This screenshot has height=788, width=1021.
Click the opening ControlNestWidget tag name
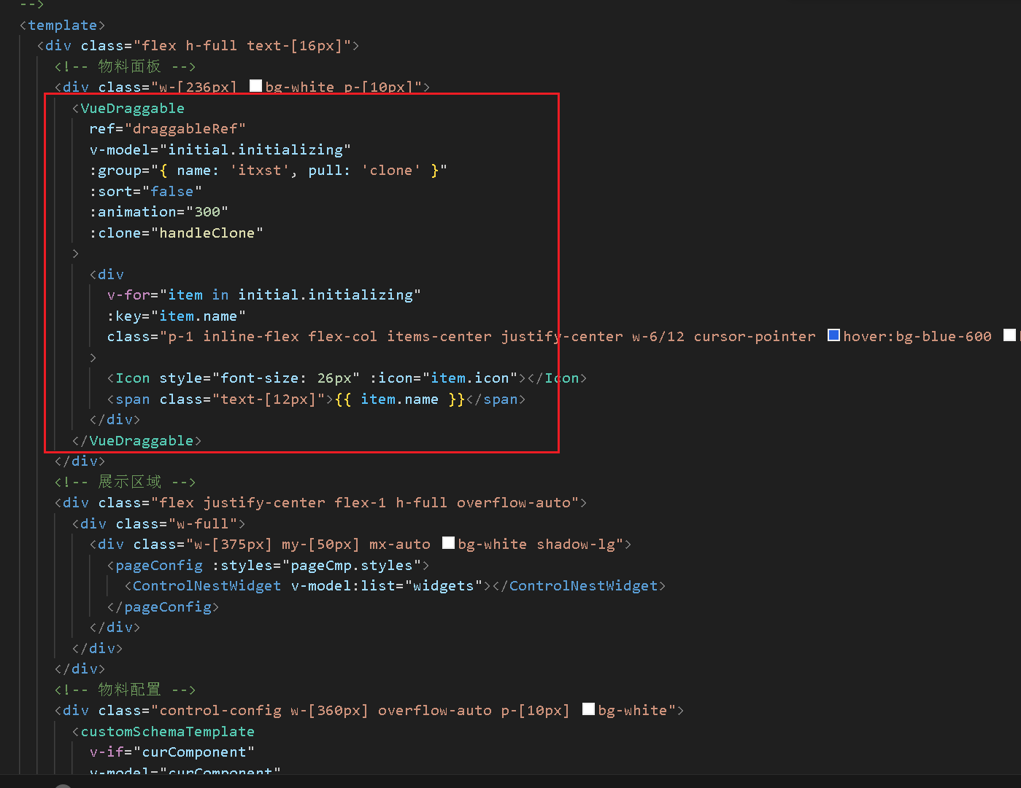[x=207, y=586]
